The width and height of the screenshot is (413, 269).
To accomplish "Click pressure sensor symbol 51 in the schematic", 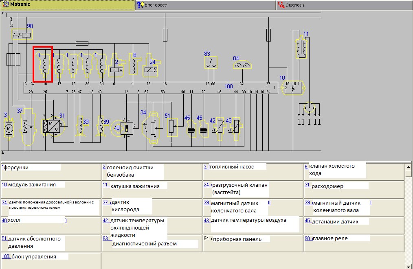I will point(172,126).
